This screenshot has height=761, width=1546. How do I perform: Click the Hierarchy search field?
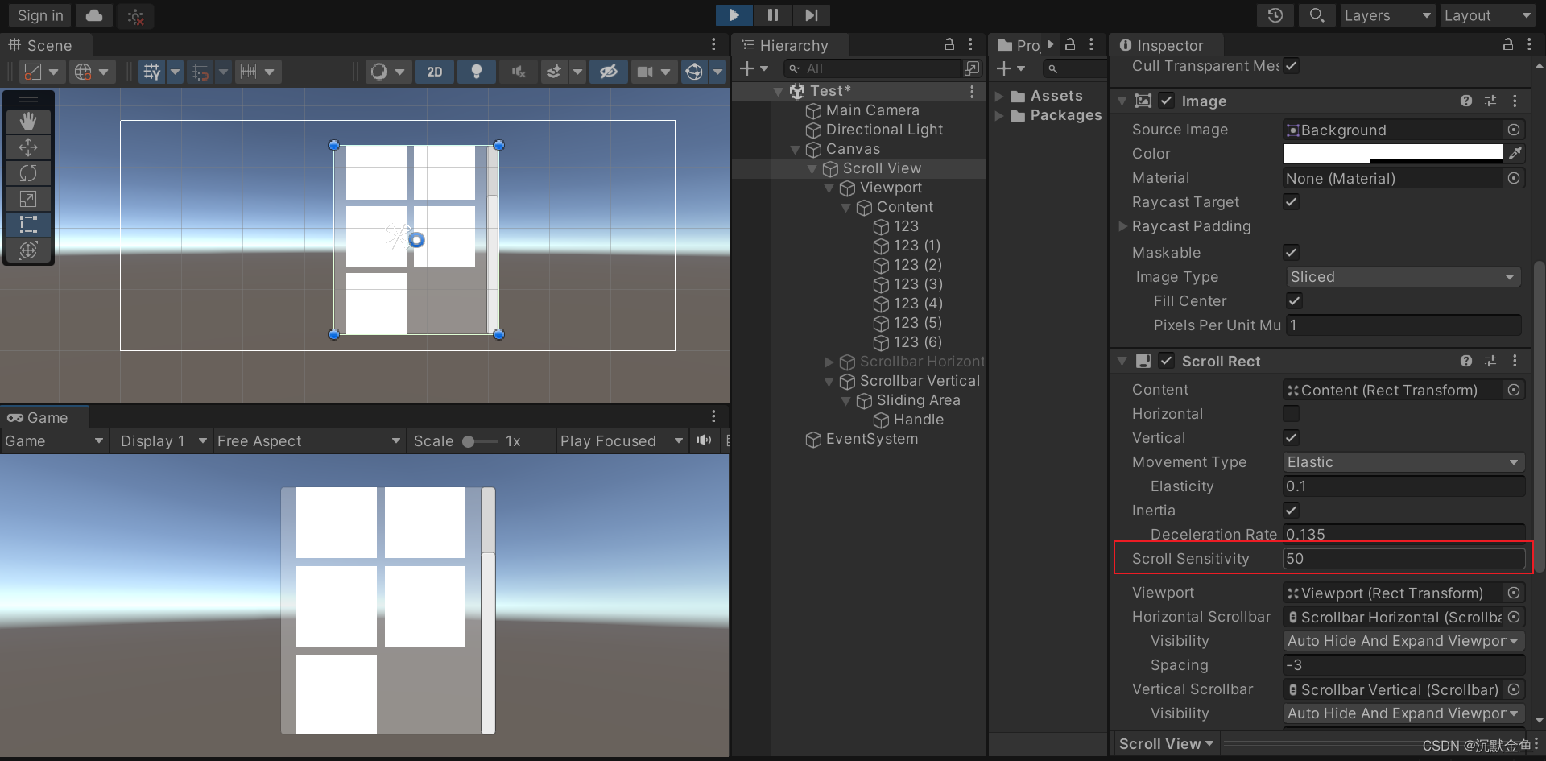click(x=872, y=69)
